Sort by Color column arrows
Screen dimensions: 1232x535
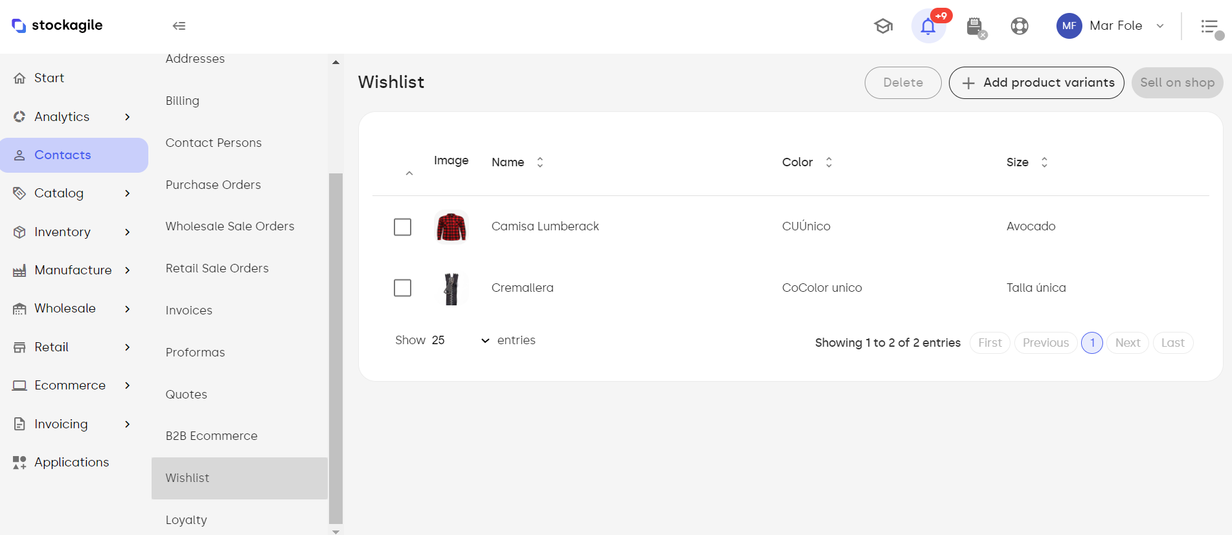coord(828,162)
